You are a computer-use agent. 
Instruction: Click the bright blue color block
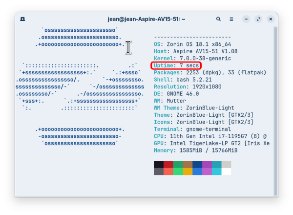[x=197, y=172]
